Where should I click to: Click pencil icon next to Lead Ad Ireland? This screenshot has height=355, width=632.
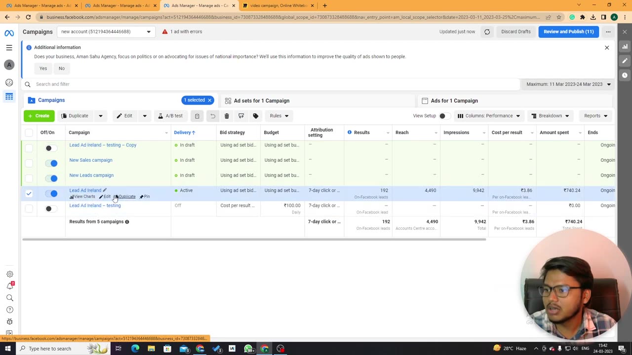[x=105, y=190]
